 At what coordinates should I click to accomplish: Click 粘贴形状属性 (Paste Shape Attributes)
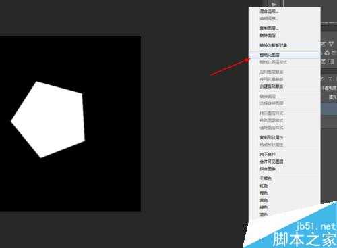(x=272, y=145)
